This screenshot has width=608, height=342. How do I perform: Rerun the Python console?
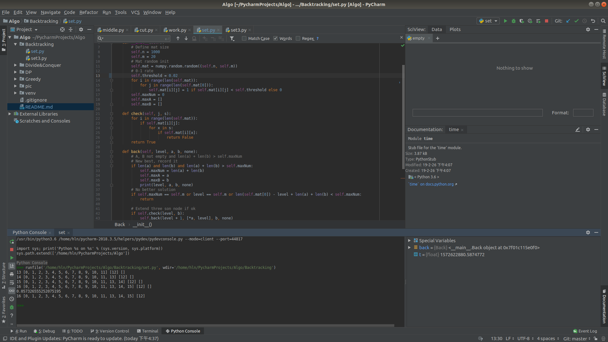tap(12, 242)
